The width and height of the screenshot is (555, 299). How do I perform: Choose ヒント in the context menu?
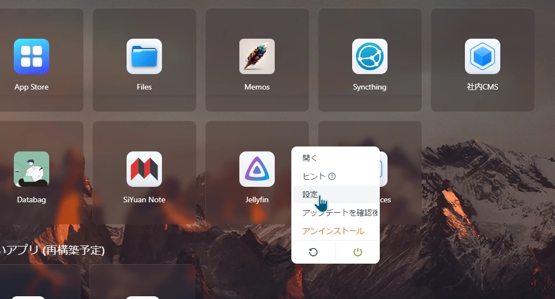point(313,176)
